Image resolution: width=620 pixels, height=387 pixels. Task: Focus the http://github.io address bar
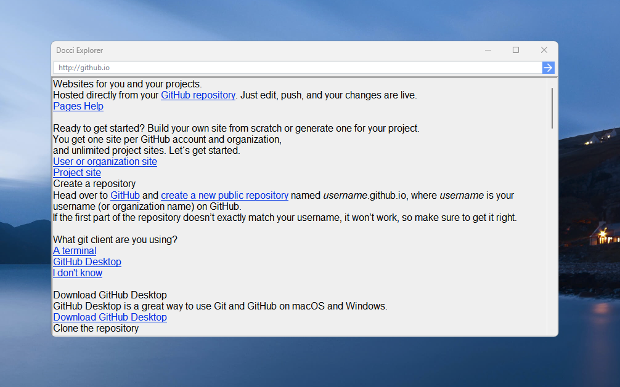pyautogui.click(x=298, y=68)
